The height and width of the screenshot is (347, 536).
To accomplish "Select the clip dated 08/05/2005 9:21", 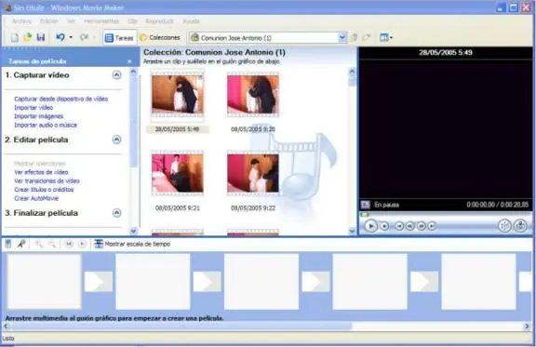I will tap(178, 173).
